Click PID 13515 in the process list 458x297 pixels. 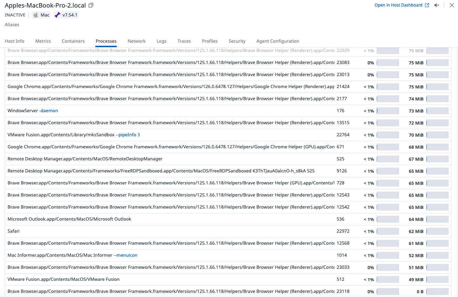click(343, 123)
